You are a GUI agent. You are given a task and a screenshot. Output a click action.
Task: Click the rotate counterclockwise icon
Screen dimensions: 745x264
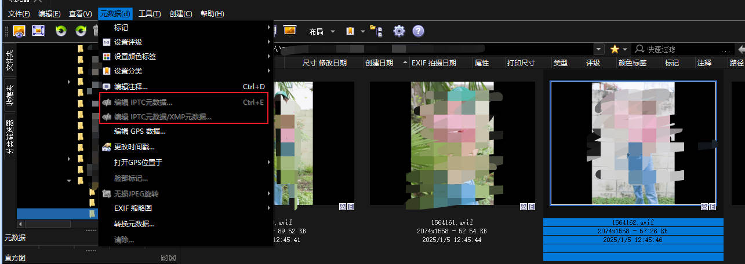coord(61,31)
